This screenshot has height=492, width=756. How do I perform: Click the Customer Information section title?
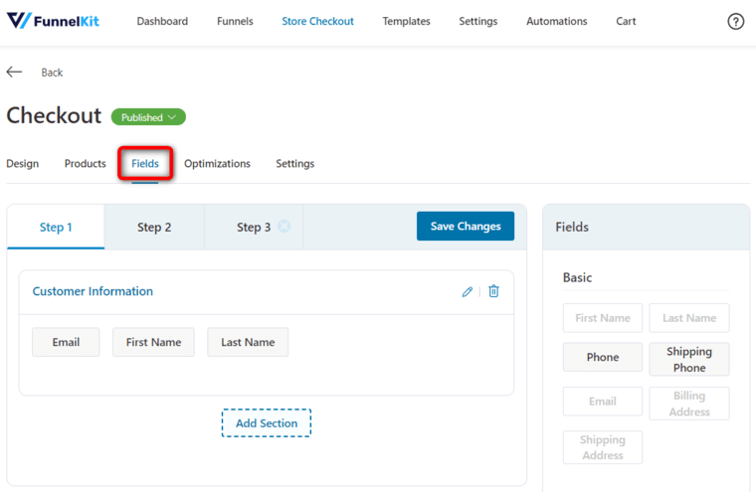coord(93,291)
